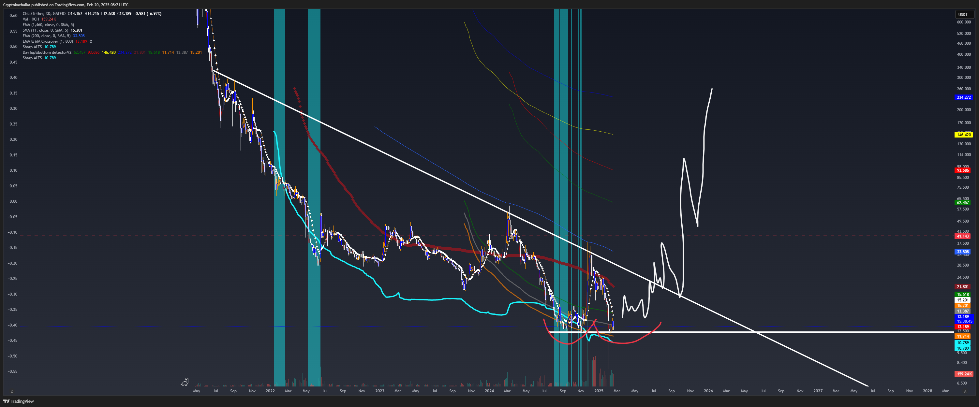Click the white 15.201 SMA price label
Image resolution: width=979 pixels, height=407 pixels.
[x=963, y=300]
